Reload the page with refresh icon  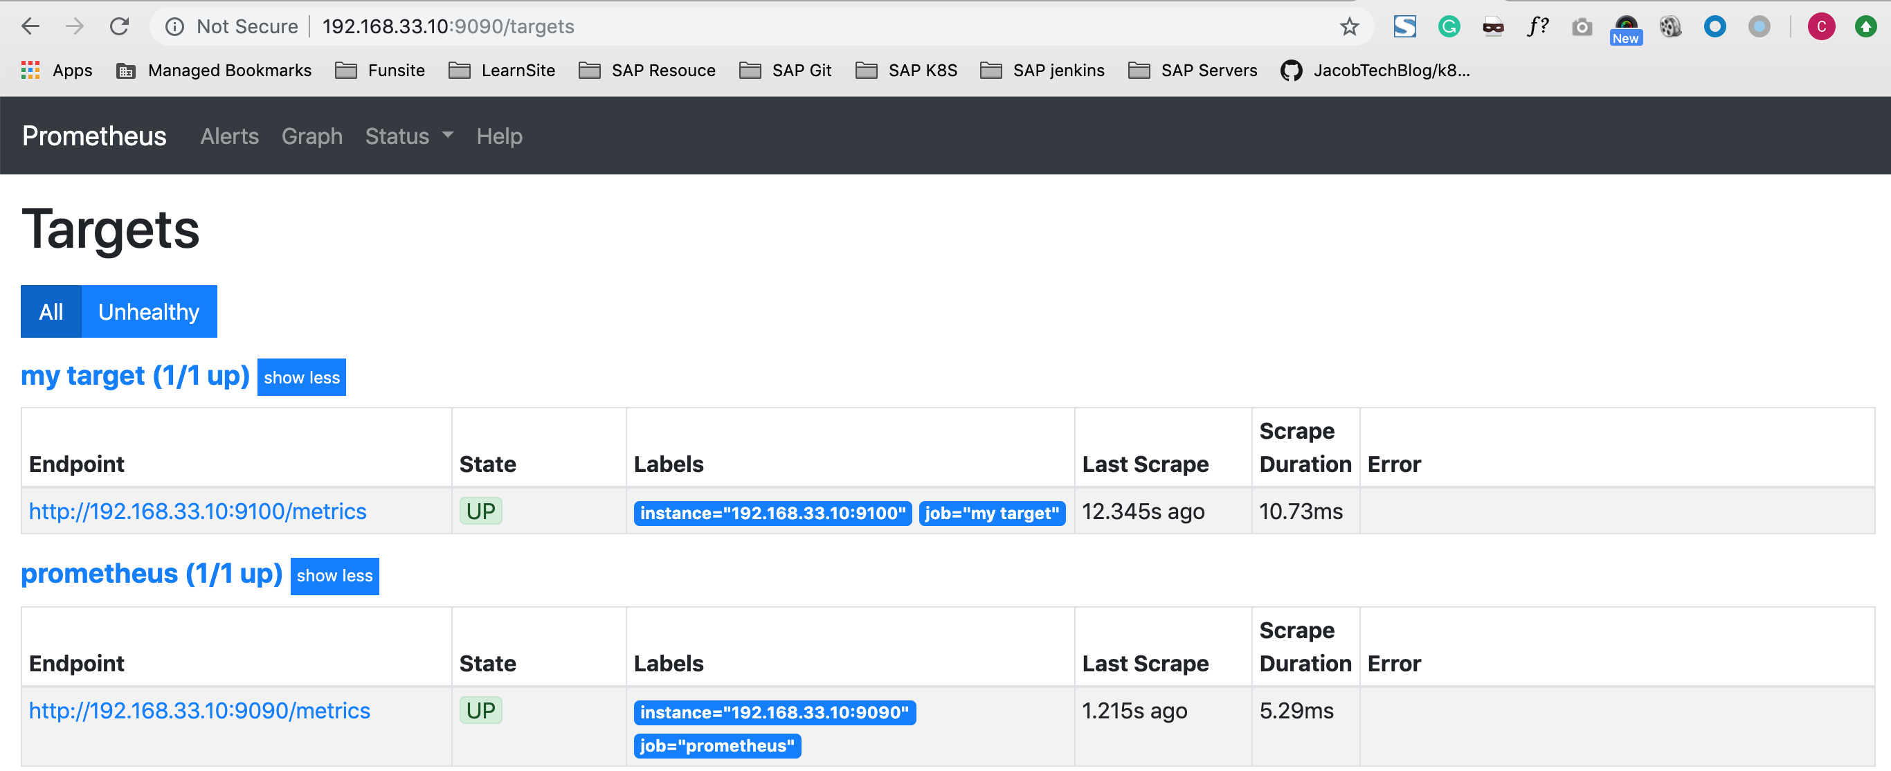click(119, 26)
